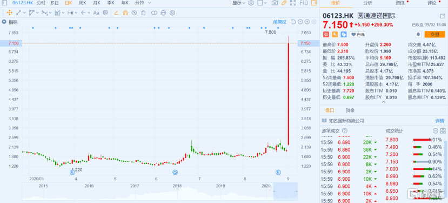Hide all drawings with crossed-eye icon
The height and width of the screenshot is (203, 448).
[134, 12]
